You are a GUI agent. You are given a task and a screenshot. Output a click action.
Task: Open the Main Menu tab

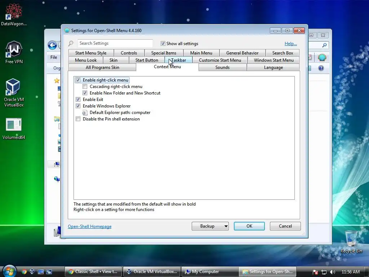(201, 53)
